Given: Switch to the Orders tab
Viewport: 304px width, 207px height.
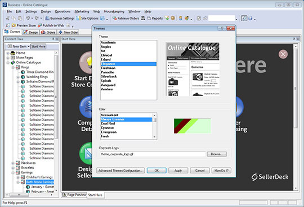Looking at the screenshot, I should point(48,33).
